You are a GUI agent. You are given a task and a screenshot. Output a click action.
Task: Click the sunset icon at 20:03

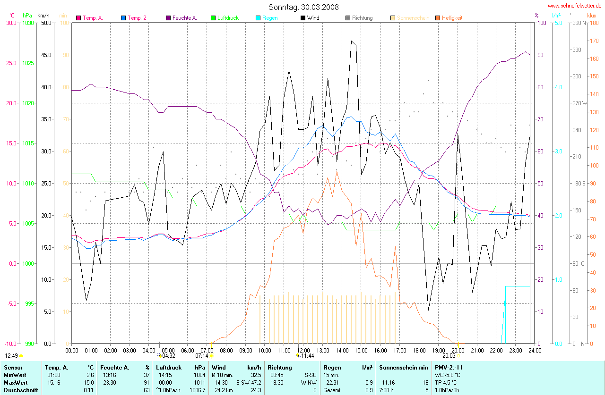(458, 355)
